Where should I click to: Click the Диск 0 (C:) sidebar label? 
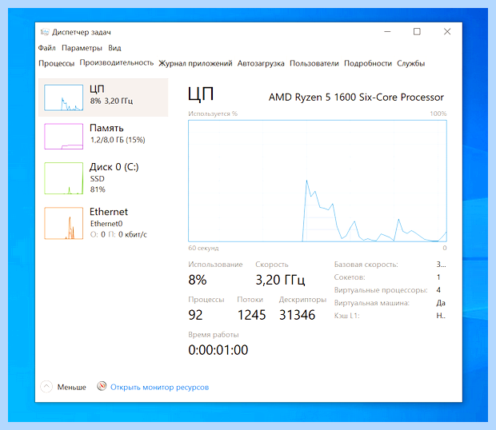(x=114, y=167)
